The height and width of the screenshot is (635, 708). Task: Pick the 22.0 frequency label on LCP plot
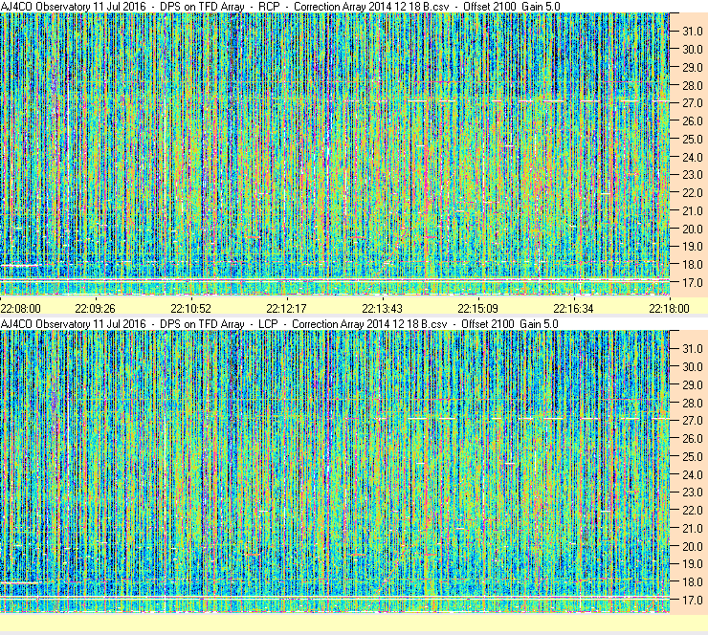693,510
